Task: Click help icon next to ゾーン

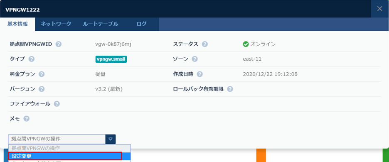Action: 195,59
